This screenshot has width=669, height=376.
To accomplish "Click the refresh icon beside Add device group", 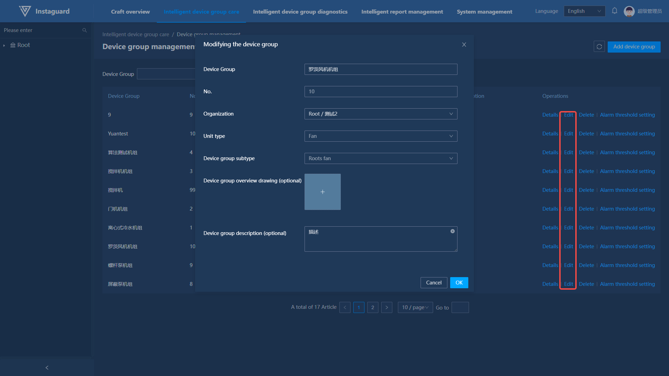I will coord(599,47).
